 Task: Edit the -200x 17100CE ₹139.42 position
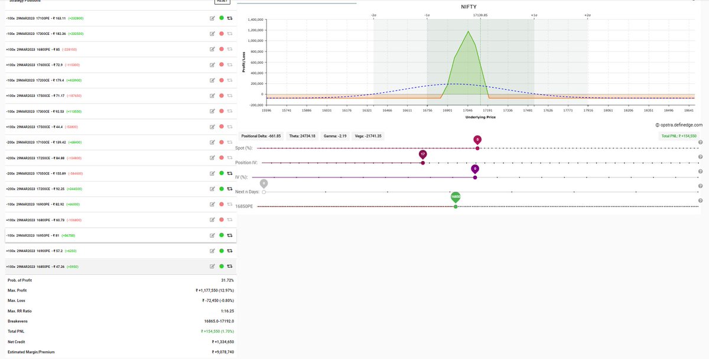pos(212,143)
